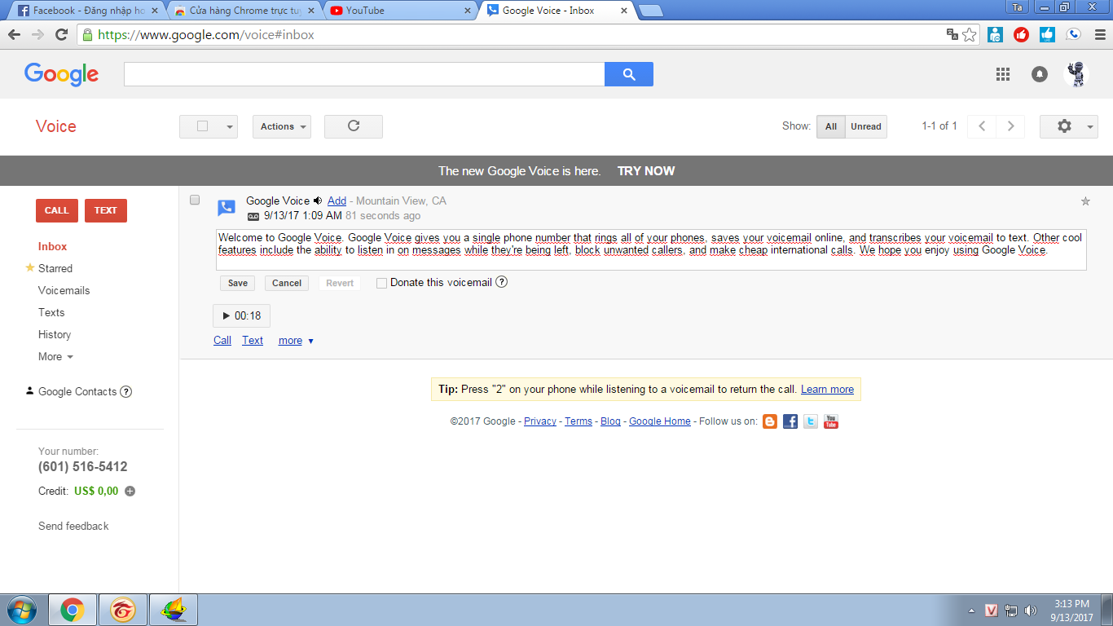Image resolution: width=1113 pixels, height=626 pixels.
Task: Open the Twitter follow icon
Action: click(811, 421)
